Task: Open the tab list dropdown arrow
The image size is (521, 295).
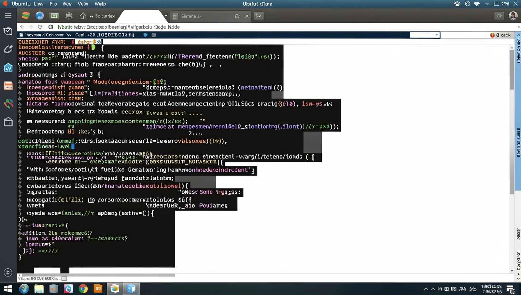Action: click(x=165, y=16)
